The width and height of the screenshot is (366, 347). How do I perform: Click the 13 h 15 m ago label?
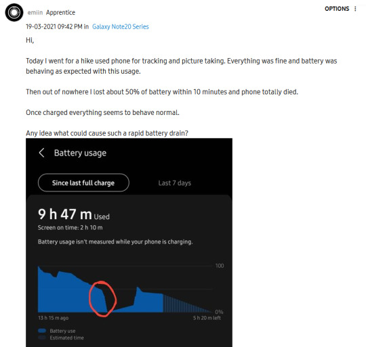pos(54,318)
